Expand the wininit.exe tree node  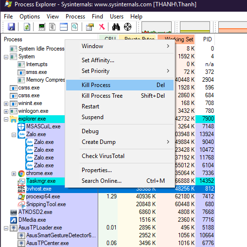click(6, 104)
